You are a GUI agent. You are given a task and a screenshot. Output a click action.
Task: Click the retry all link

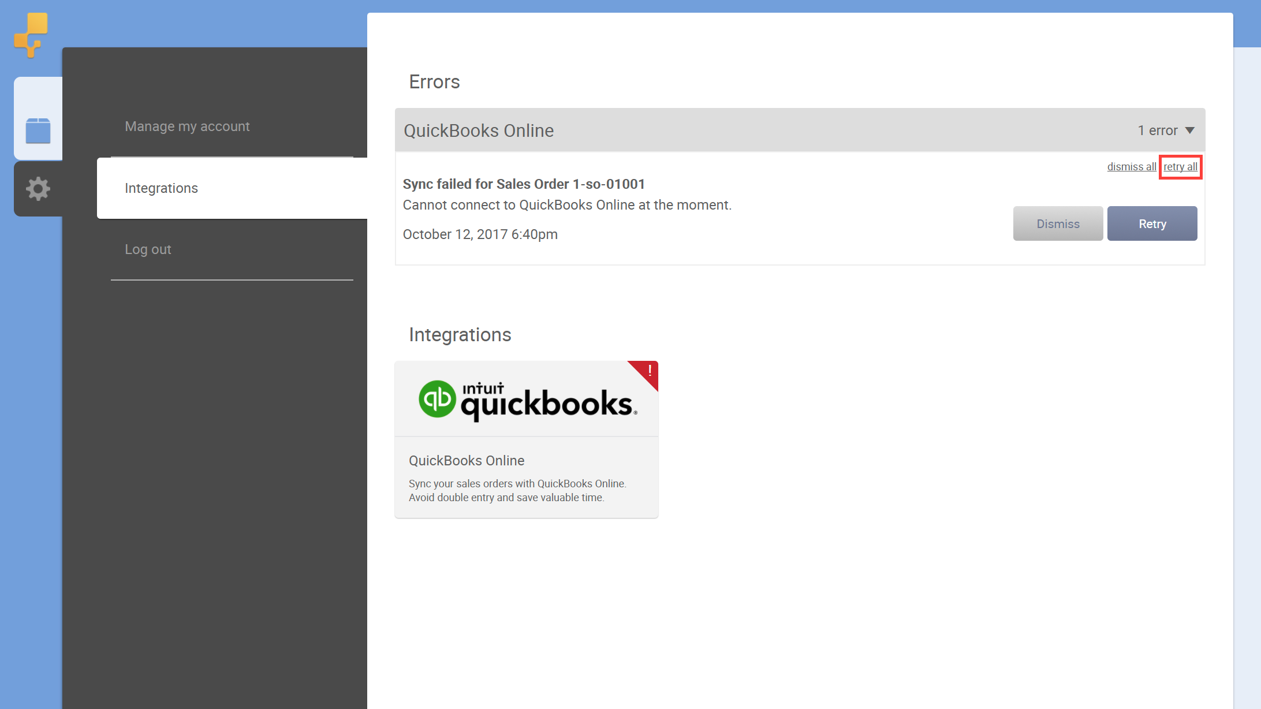(x=1180, y=167)
